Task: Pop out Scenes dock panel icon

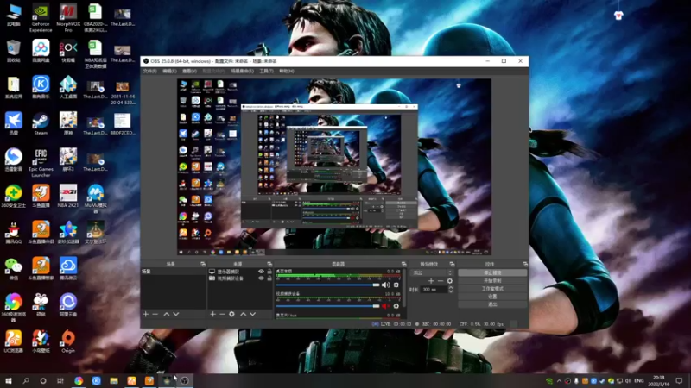Action: (203, 264)
